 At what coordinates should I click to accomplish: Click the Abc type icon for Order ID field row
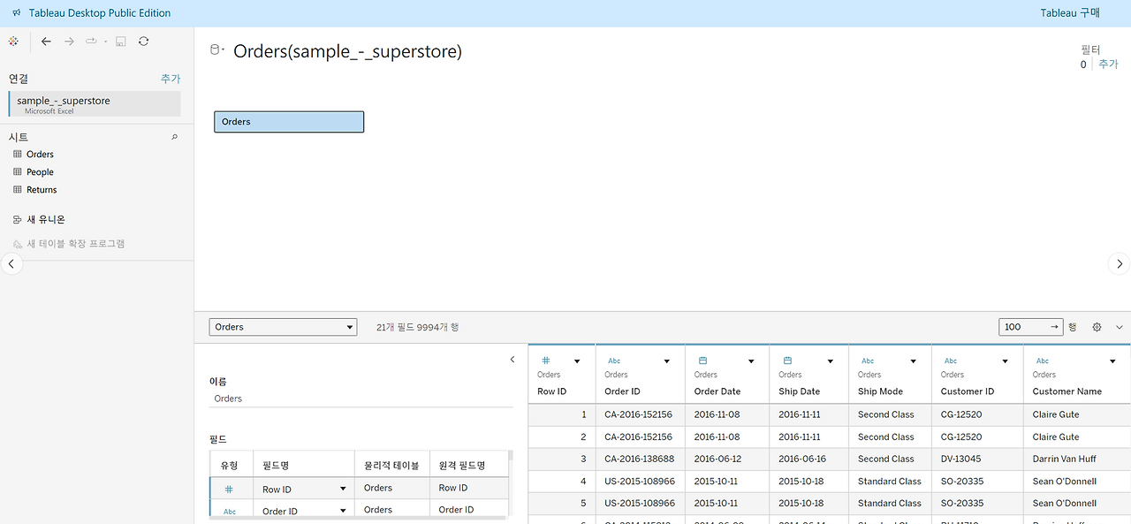click(230, 511)
